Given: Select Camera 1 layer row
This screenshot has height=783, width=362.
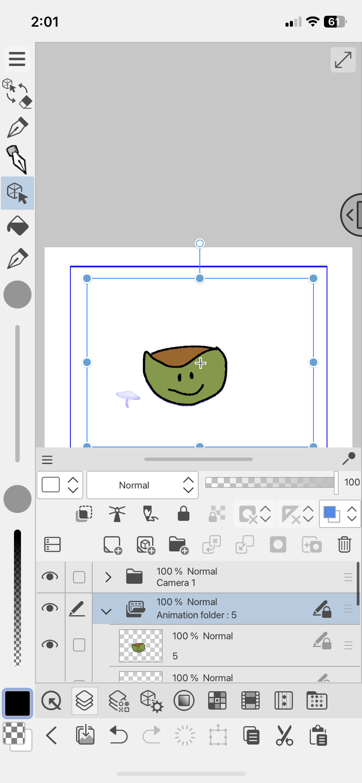Looking at the screenshot, I should click(226, 577).
